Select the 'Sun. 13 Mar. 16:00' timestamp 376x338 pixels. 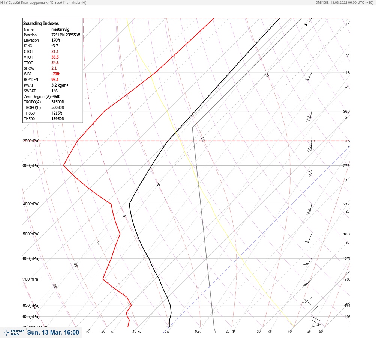53,332
